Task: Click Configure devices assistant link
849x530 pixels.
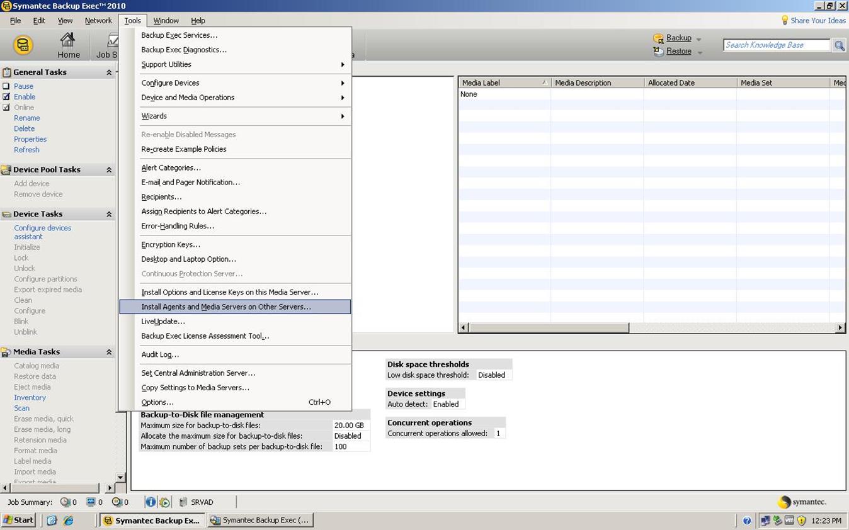Action: click(42, 232)
